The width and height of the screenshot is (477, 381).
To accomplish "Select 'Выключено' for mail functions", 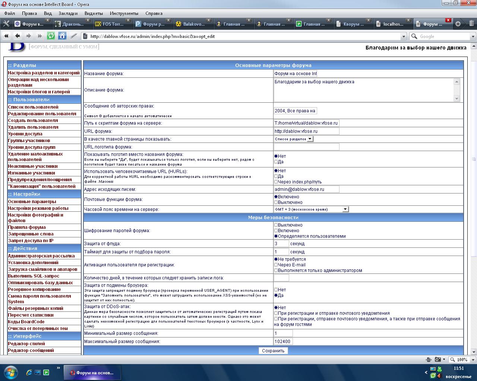I will tap(276, 202).
